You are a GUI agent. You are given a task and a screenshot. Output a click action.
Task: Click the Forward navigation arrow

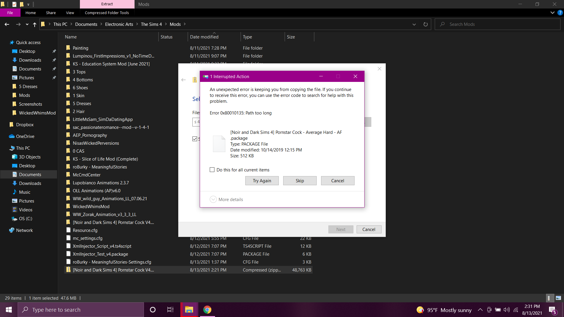tap(18, 24)
